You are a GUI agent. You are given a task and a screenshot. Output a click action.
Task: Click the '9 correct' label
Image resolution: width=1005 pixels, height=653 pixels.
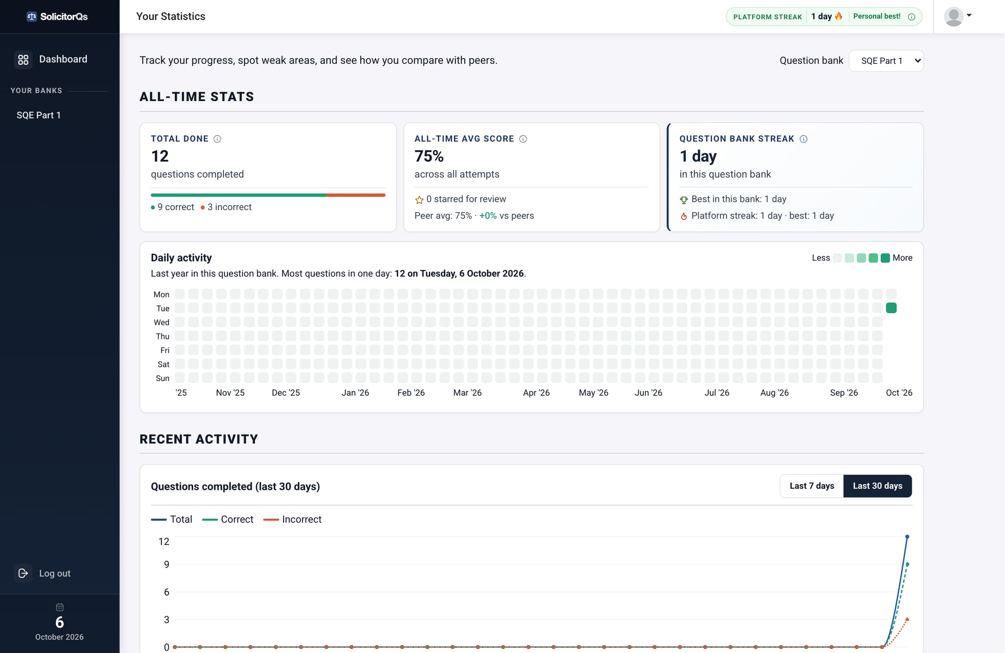[176, 207]
